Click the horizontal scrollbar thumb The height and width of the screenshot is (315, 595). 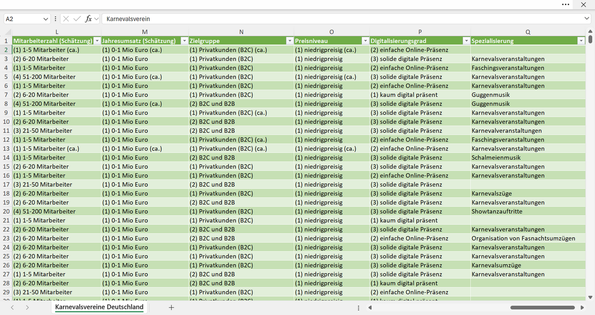click(x=542, y=308)
